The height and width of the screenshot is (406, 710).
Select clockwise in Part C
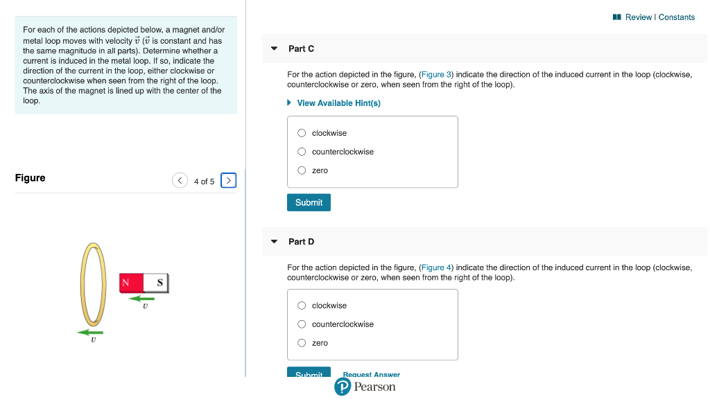pyautogui.click(x=302, y=132)
